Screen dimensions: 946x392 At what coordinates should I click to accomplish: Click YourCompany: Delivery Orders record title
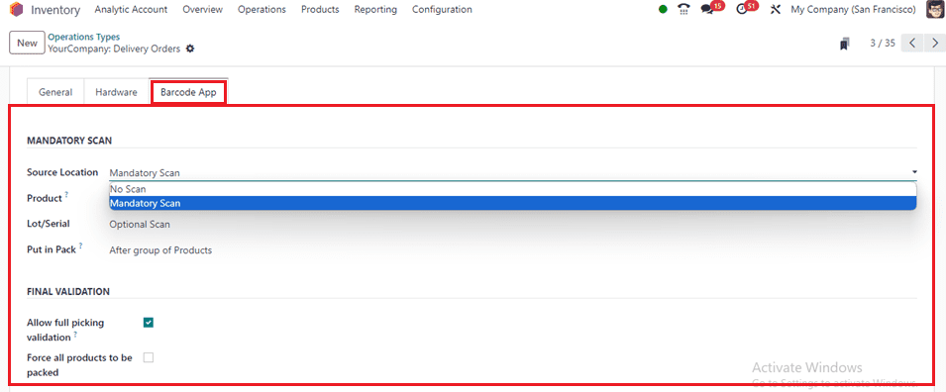(x=114, y=49)
